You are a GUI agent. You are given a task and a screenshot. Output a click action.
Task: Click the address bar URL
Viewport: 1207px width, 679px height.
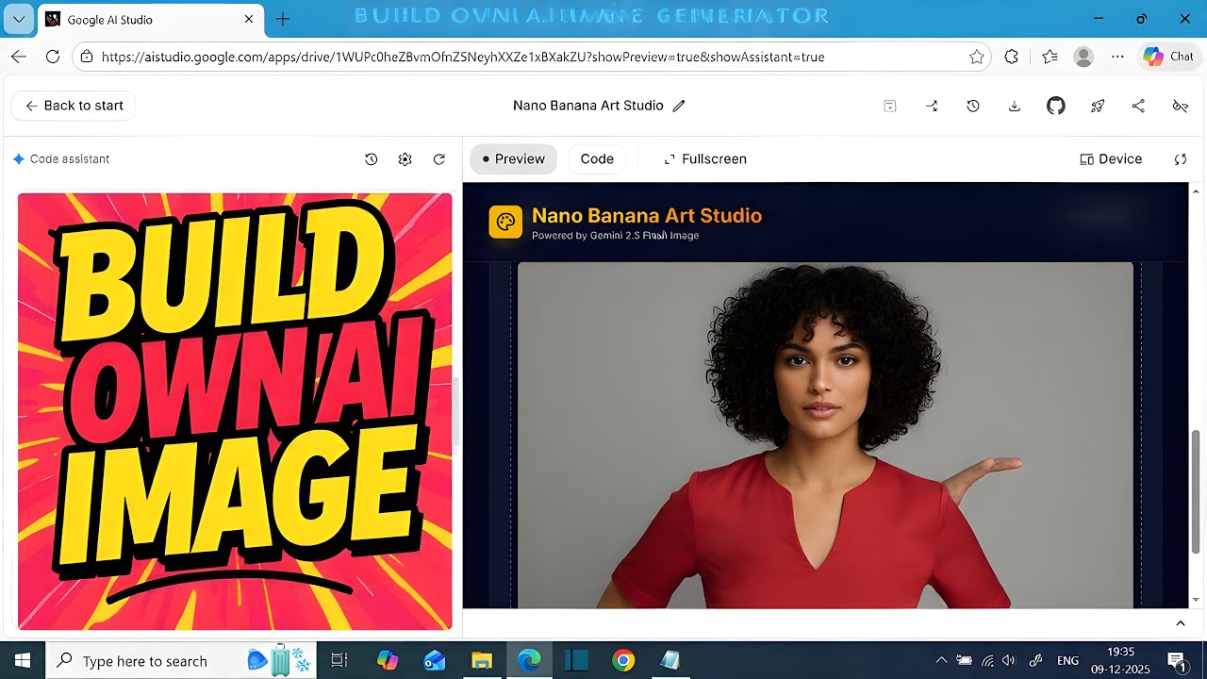tap(463, 57)
